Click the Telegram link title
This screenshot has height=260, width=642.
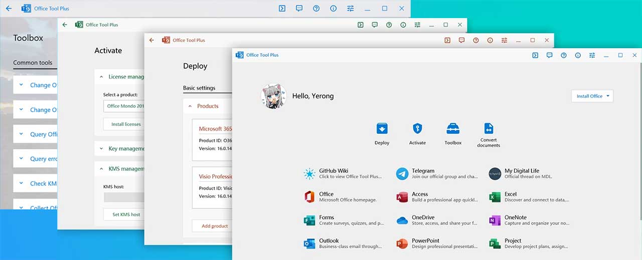[423, 171]
